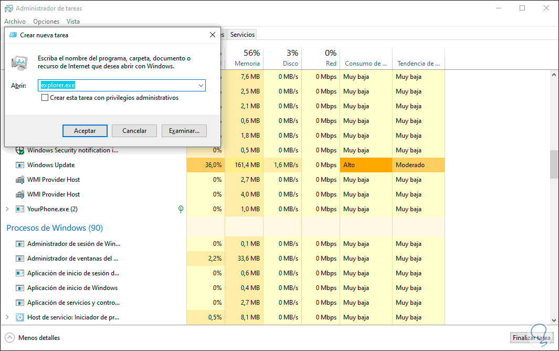
Task: Click the vertical scrollbar thumb
Action: coord(553,165)
